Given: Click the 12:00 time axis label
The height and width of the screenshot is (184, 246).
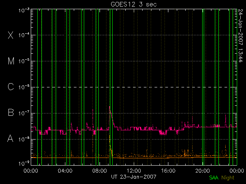Looking at the screenshot, I should click(x=134, y=171).
